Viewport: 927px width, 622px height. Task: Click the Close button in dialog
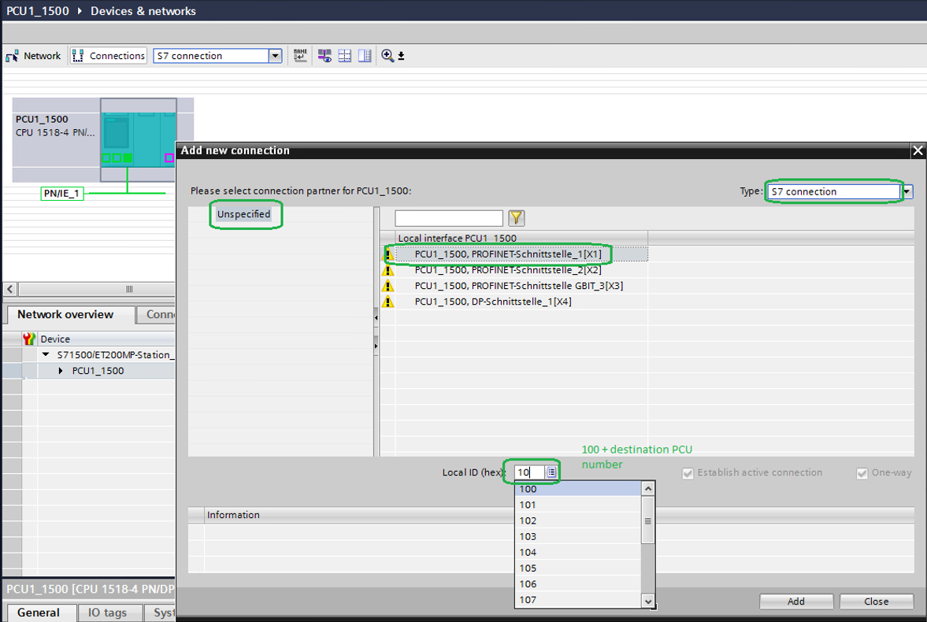click(x=876, y=602)
